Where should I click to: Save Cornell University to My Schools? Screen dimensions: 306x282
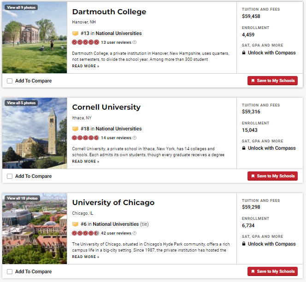pyautogui.click(x=272, y=176)
